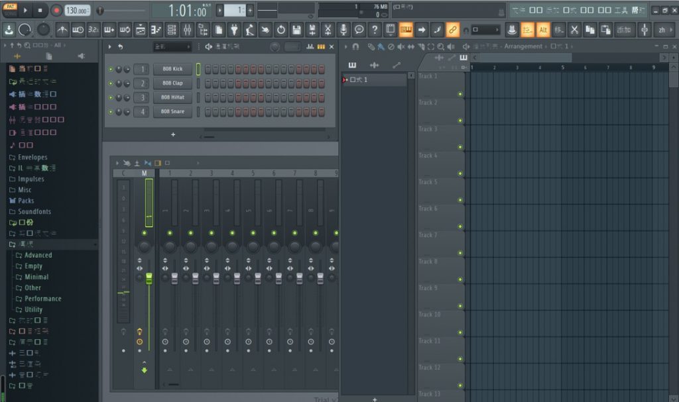This screenshot has width=679, height=402.
Task: Click the microphone icon in the toolbar
Action: (x=343, y=30)
